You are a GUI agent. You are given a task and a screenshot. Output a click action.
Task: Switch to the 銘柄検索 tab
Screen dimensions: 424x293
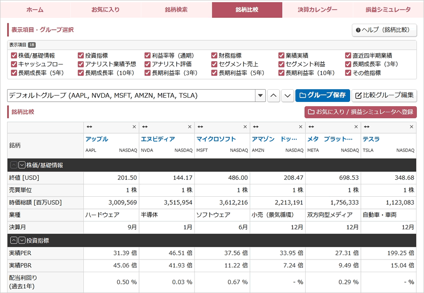pos(176,10)
